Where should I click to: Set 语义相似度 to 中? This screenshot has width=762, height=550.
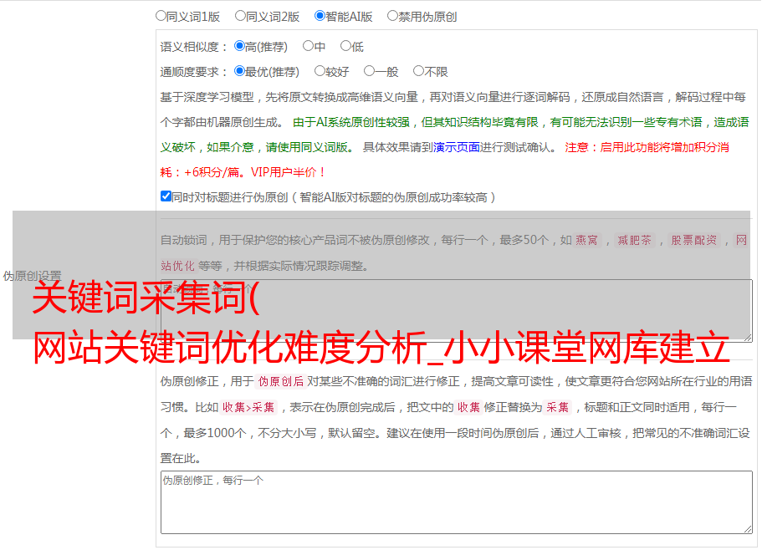(308, 46)
